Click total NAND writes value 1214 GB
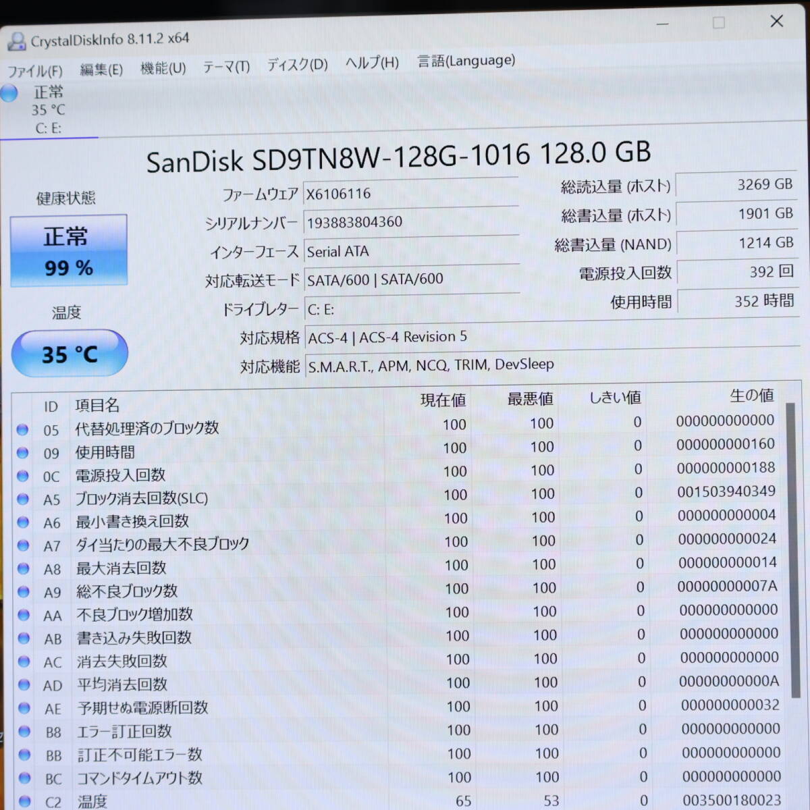 click(738, 243)
